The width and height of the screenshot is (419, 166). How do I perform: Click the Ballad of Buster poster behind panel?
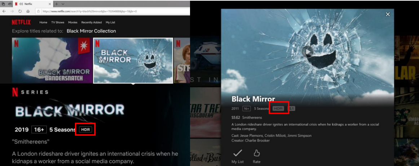(206, 153)
